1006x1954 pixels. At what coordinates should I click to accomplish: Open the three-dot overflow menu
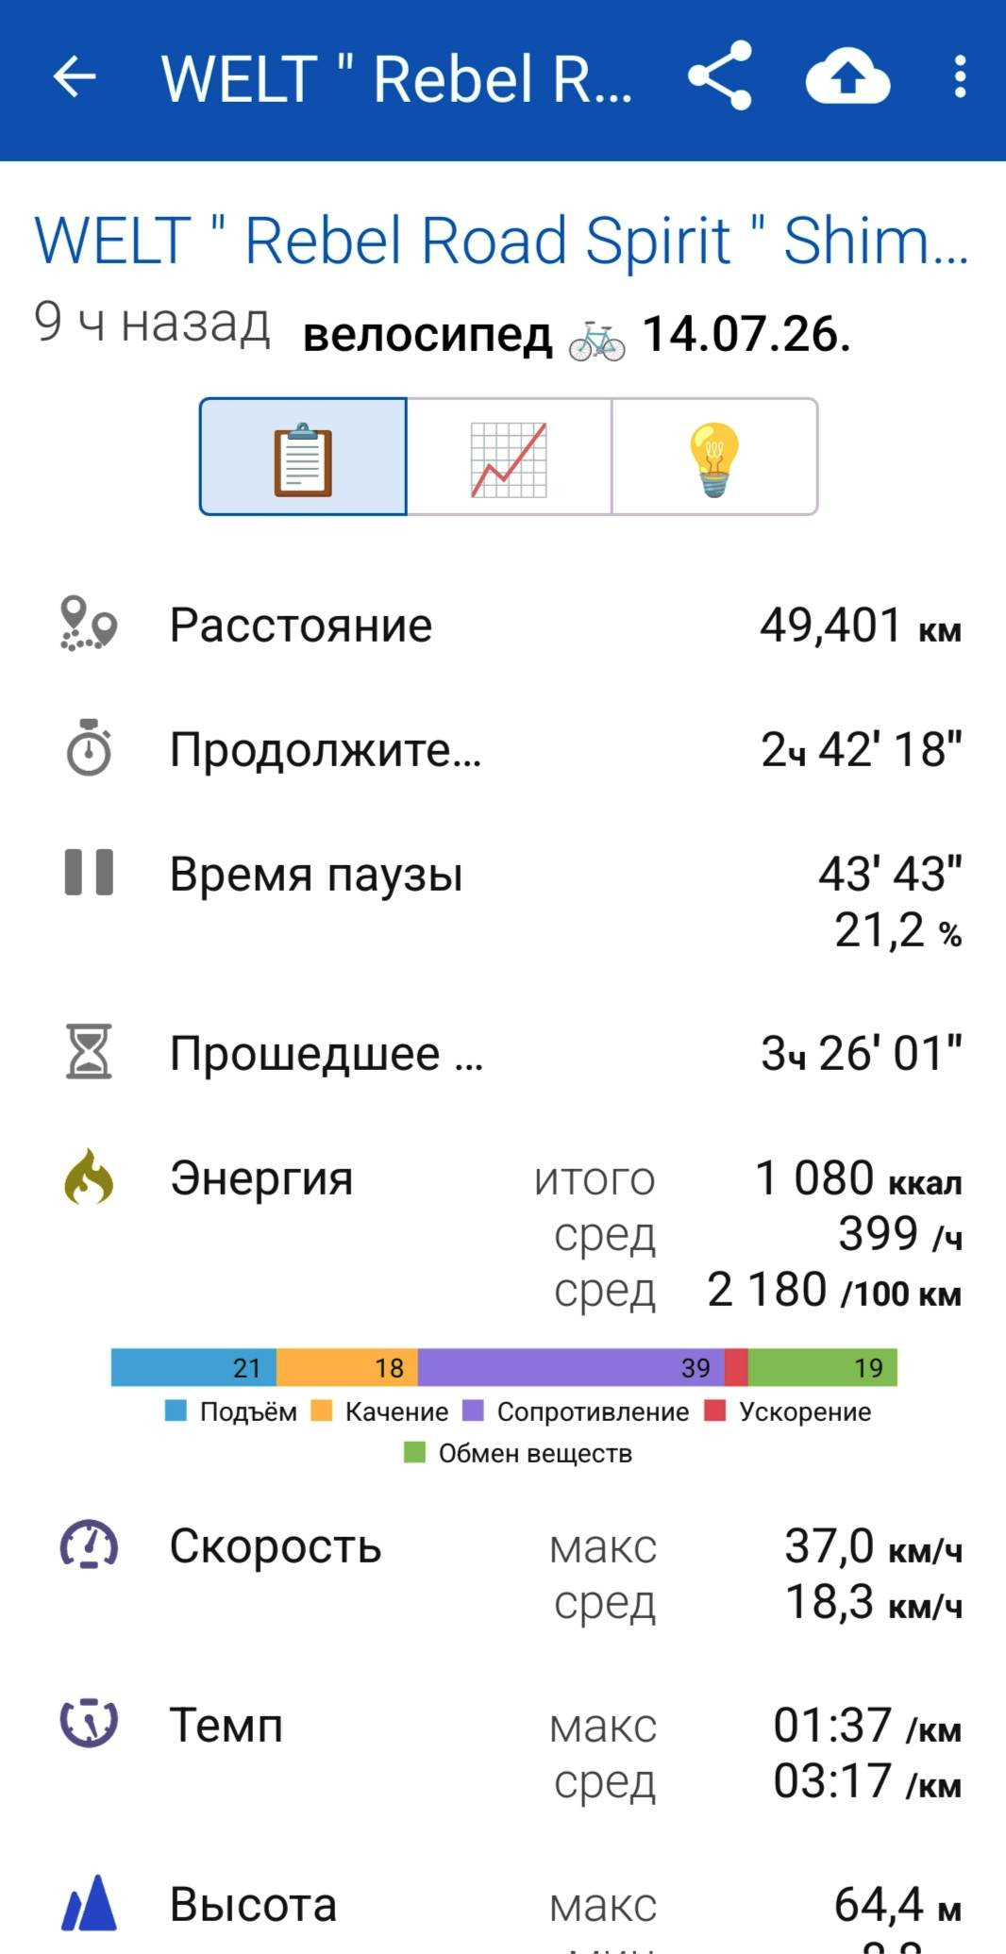(960, 76)
